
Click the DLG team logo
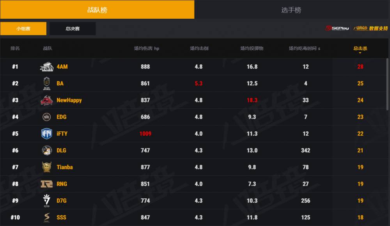(47, 150)
